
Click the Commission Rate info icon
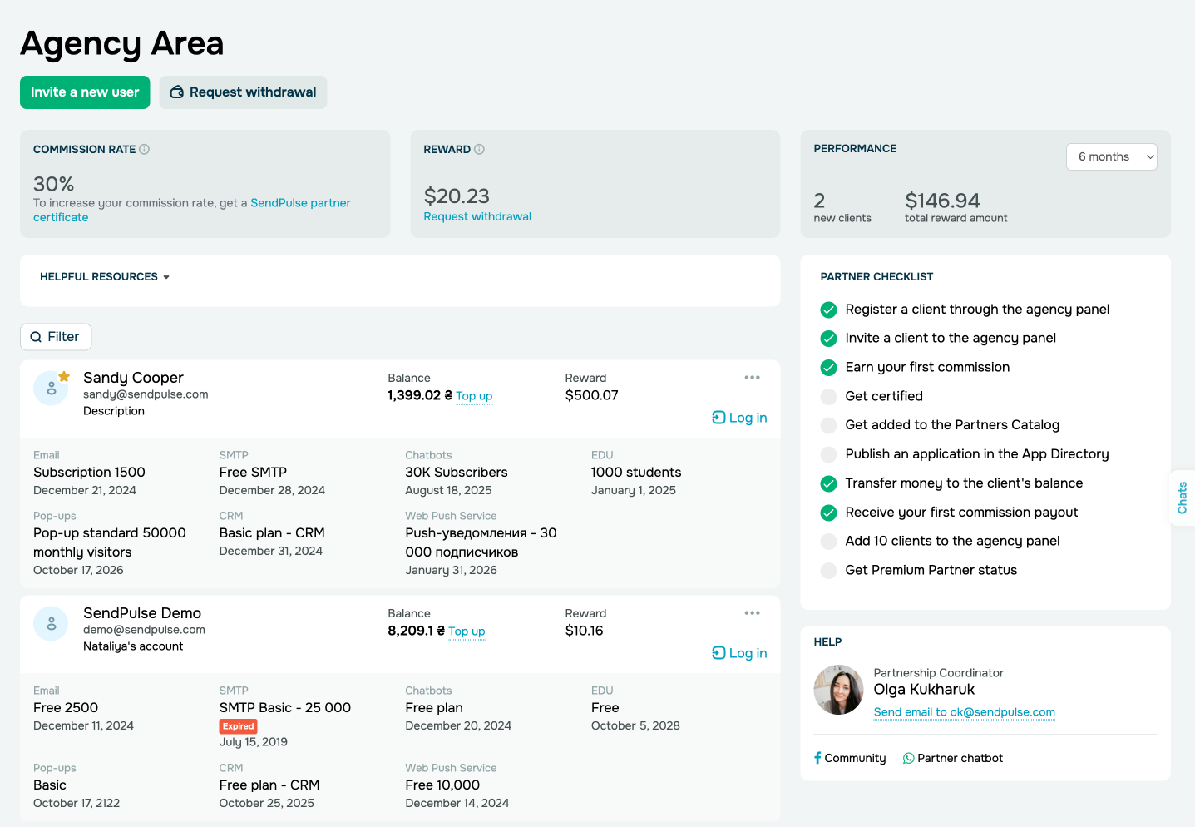pyautogui.click(x=145, y=150)
